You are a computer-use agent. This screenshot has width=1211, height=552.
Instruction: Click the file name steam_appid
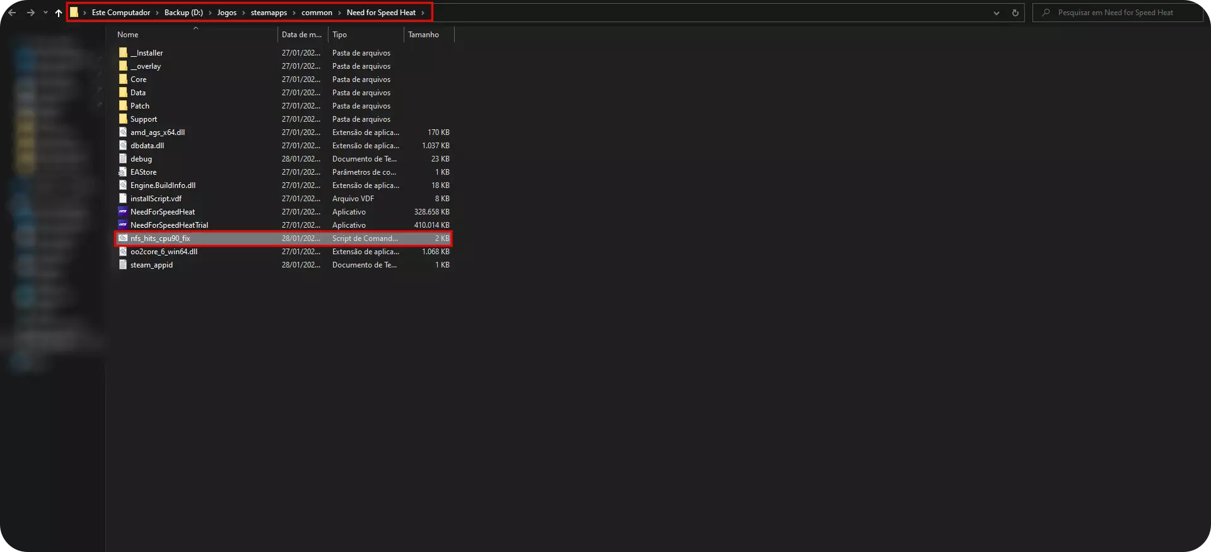pos(151,265)
